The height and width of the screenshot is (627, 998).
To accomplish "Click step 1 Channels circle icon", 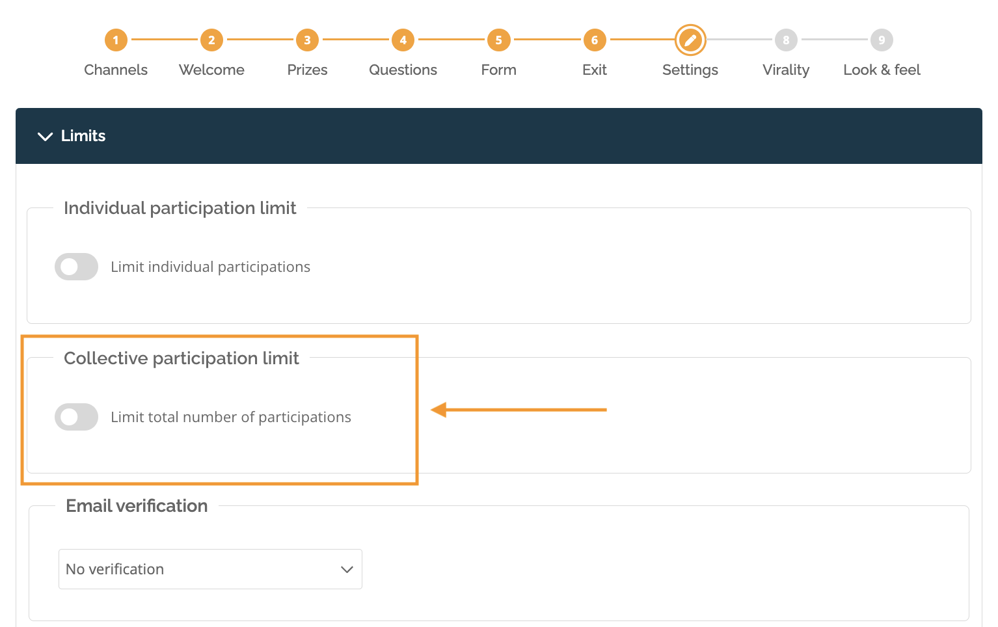I will (x=116, y=40).
